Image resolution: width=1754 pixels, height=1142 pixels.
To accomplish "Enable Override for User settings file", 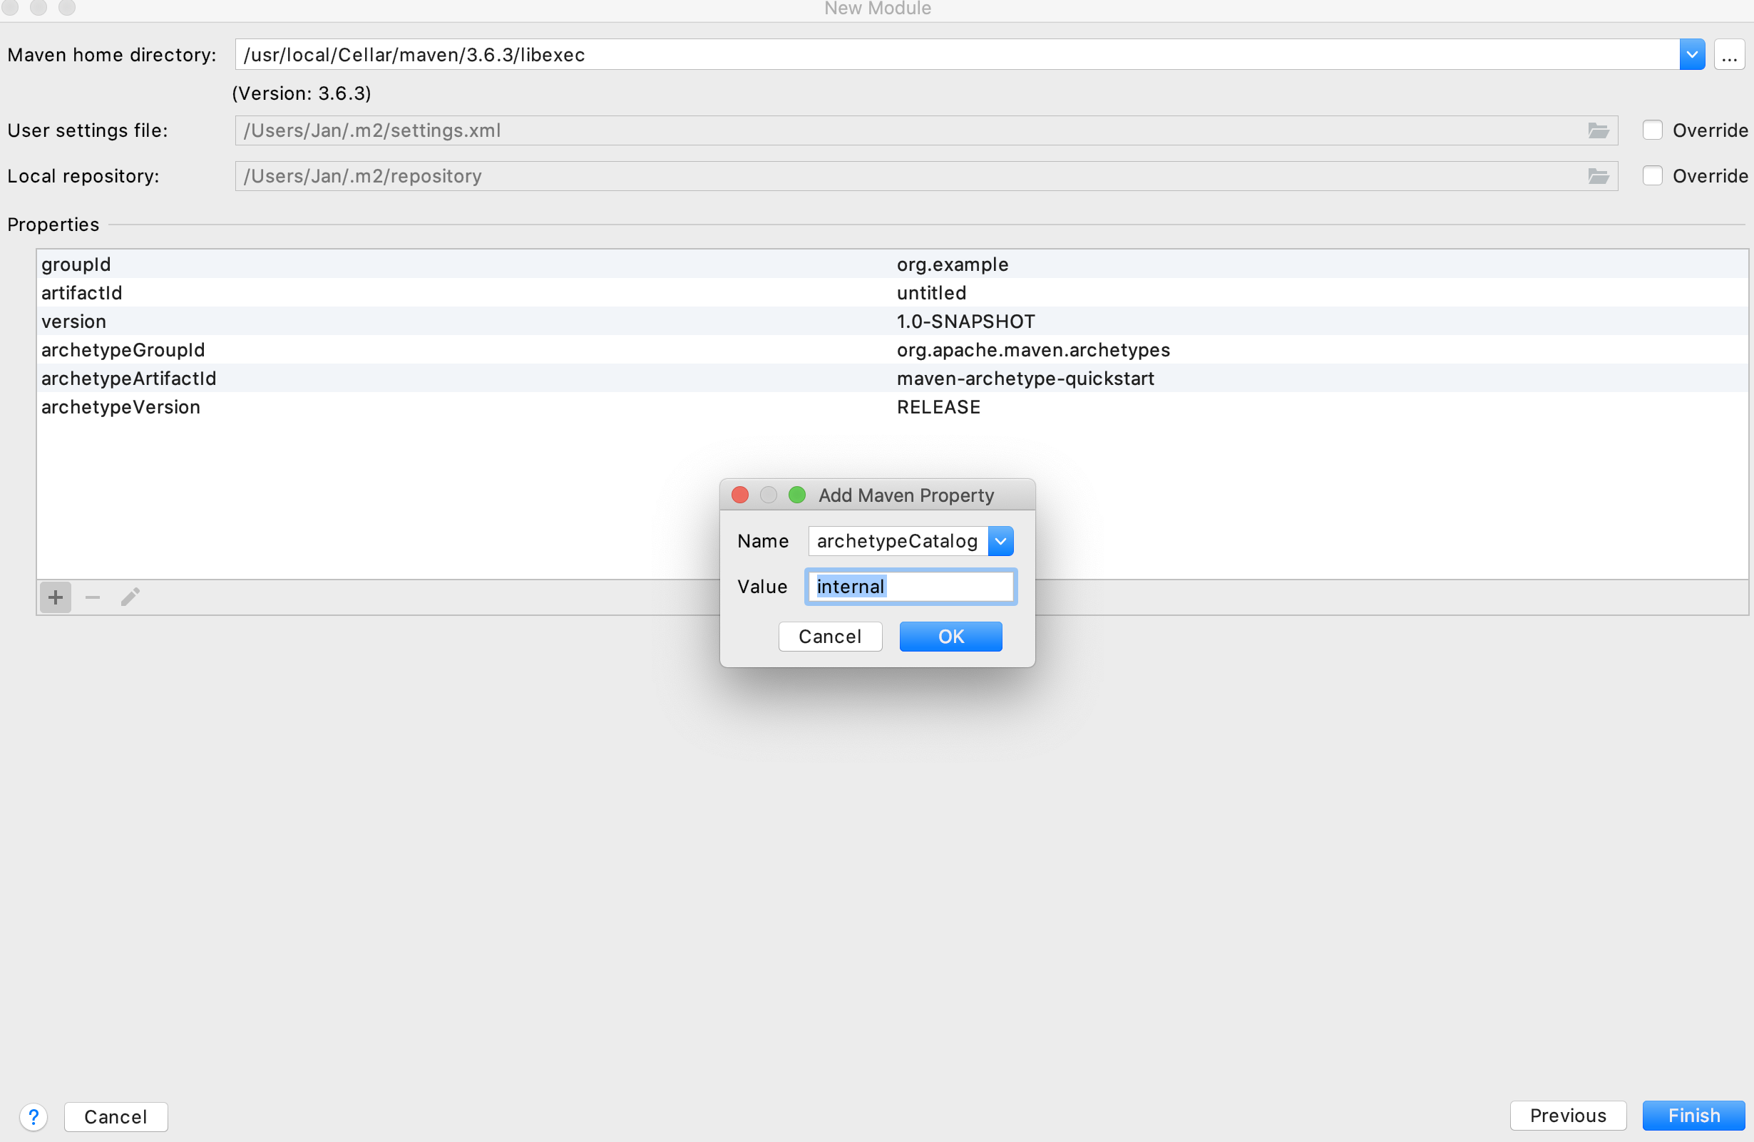I will point(1652,130).
